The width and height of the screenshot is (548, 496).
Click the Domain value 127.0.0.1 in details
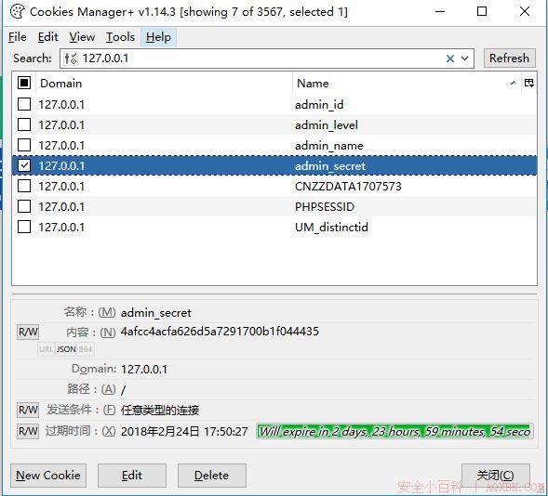tap(144, 369)
